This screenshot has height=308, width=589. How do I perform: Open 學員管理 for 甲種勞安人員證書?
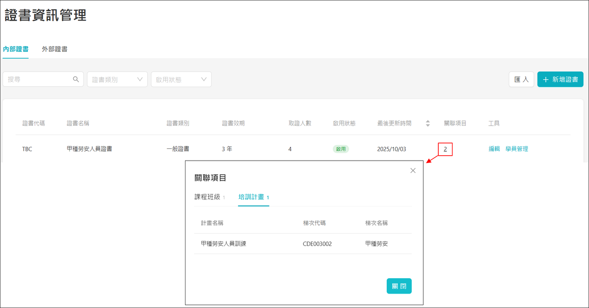(x=517, y=149)
